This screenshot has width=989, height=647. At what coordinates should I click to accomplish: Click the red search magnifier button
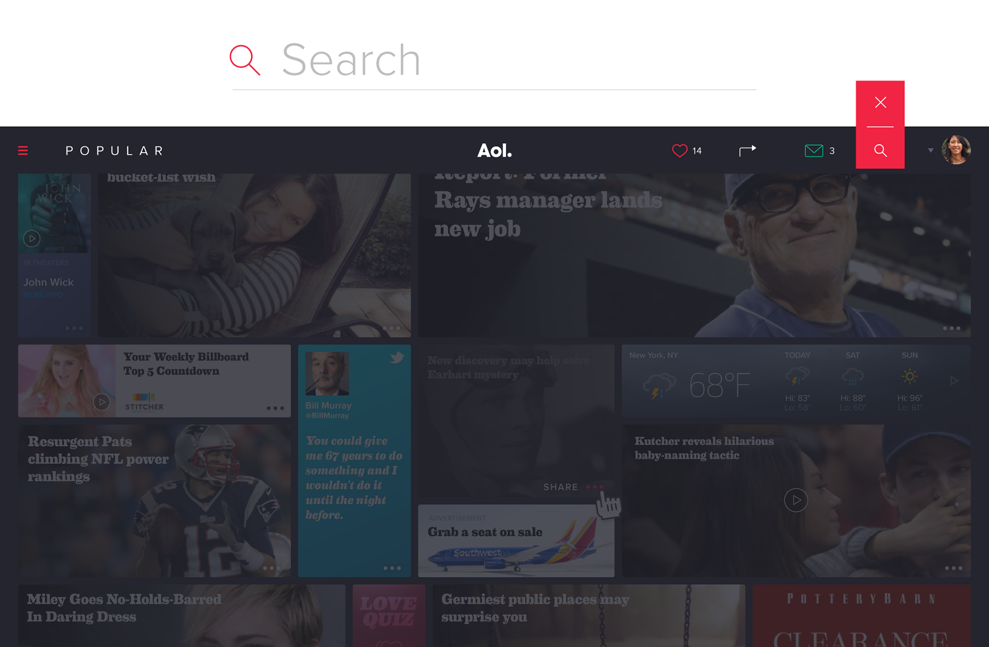tap(880, 150)
